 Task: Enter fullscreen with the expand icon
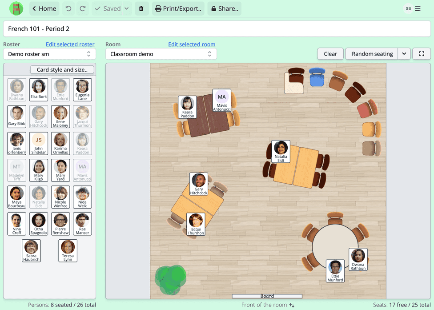click(421, 53)
